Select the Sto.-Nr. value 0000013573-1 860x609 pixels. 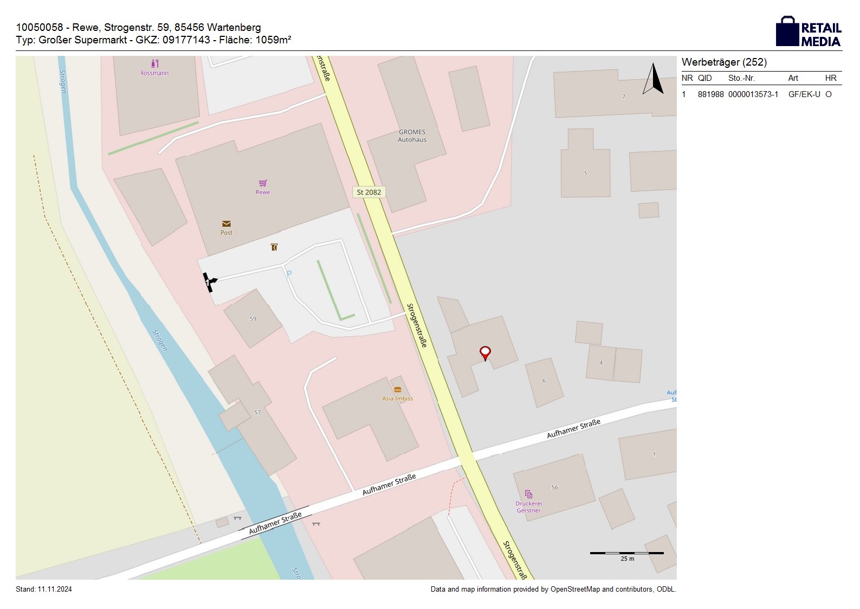[x=753, y=94]
